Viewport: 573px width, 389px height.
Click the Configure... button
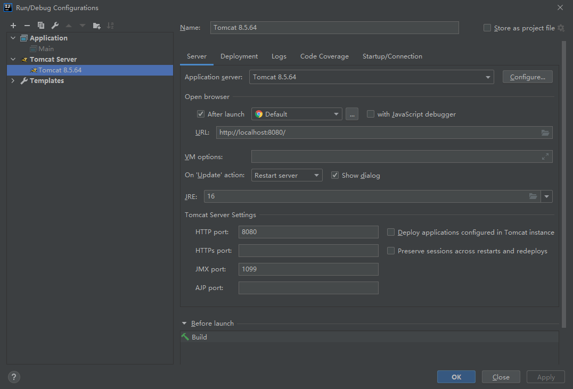pyautogui.click(x=527, y=77)
